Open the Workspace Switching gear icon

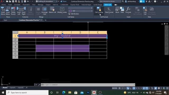(x=159, y=88)
